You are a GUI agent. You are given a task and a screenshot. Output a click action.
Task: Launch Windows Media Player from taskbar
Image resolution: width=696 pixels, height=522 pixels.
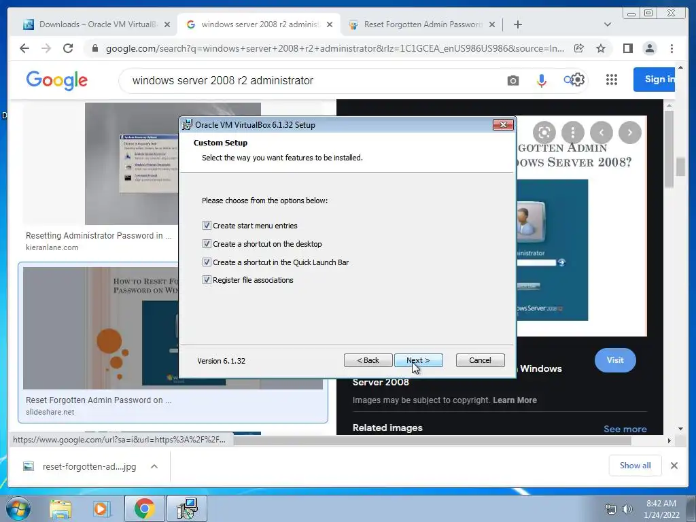(101, 508)
